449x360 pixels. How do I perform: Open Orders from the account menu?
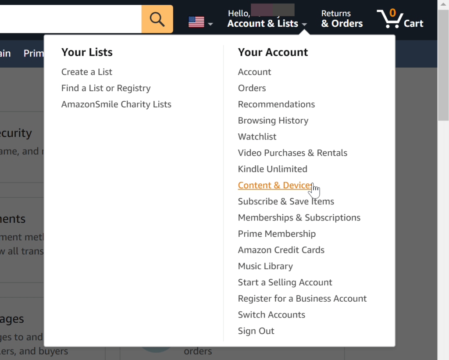point(252,88)
